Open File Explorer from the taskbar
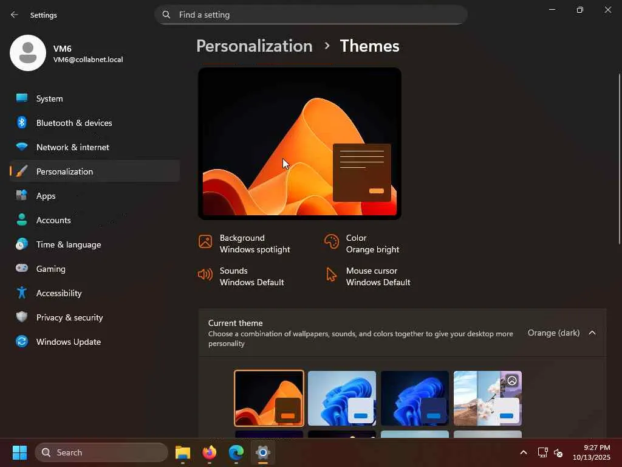622x467 pixels. point(183,452)
